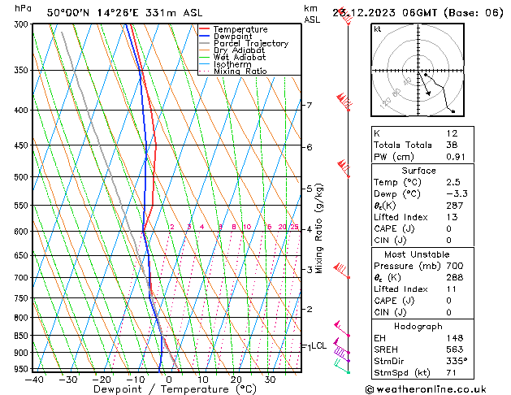The width and height of the screenshot is (511, 395).
Task: Click the wind barb near 700 hPa
Action: 342,271
